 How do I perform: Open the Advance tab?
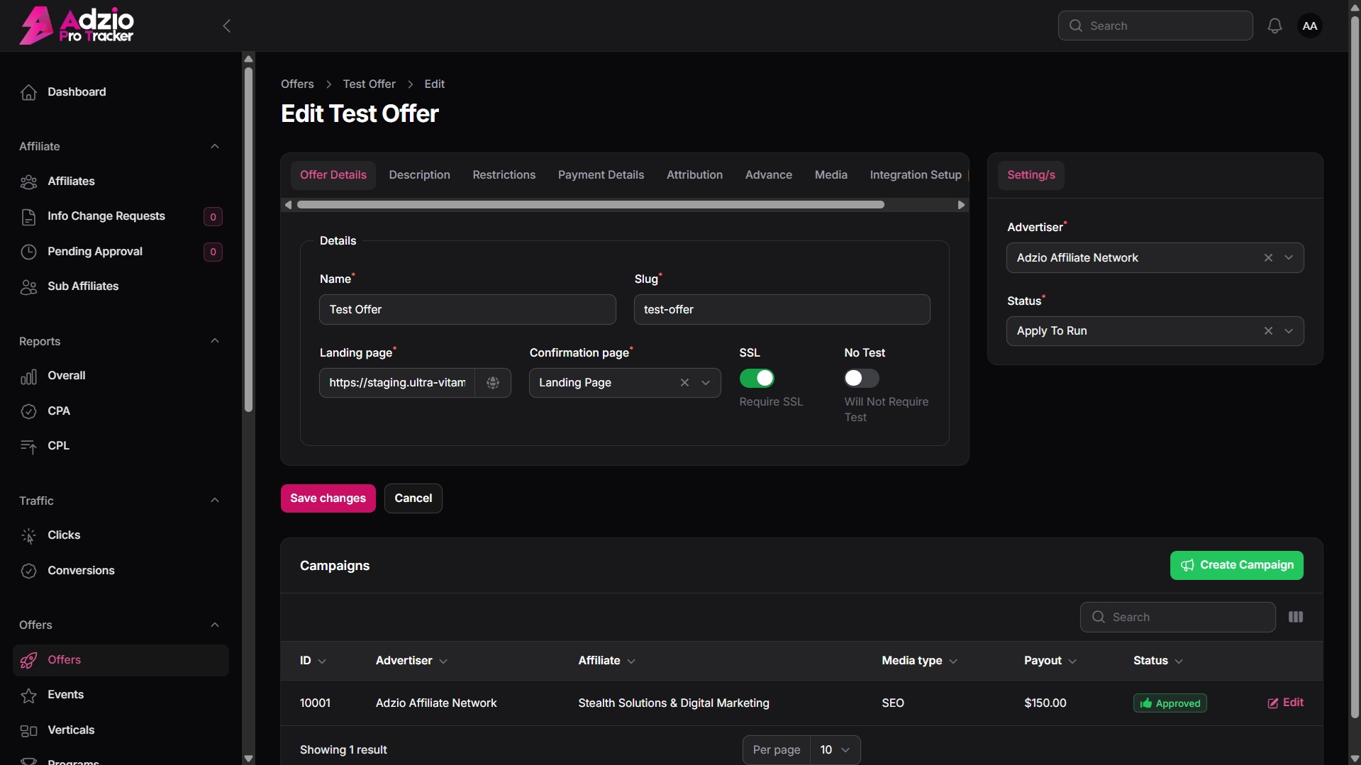click(x=768, y=175)
